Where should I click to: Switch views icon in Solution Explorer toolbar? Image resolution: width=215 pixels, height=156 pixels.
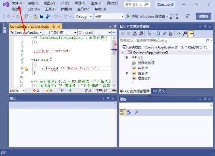coord(141,34)
